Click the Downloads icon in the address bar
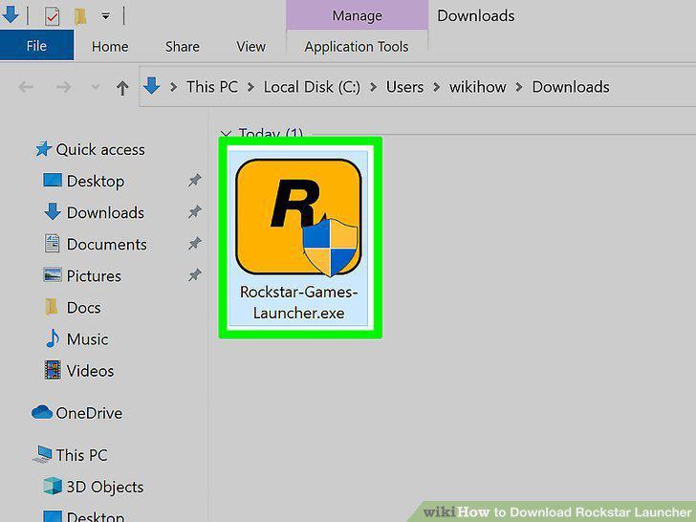This screenshot has height=522, width=696. point(151,86)
